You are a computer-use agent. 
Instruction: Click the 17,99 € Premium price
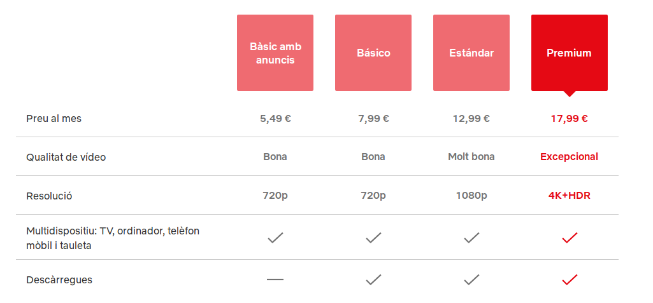pos(569,118)
